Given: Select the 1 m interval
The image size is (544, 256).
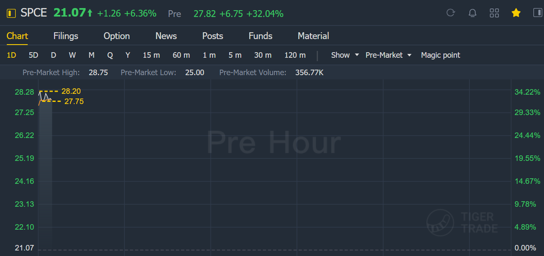Looking at the screenshot, I should (209, 55).
